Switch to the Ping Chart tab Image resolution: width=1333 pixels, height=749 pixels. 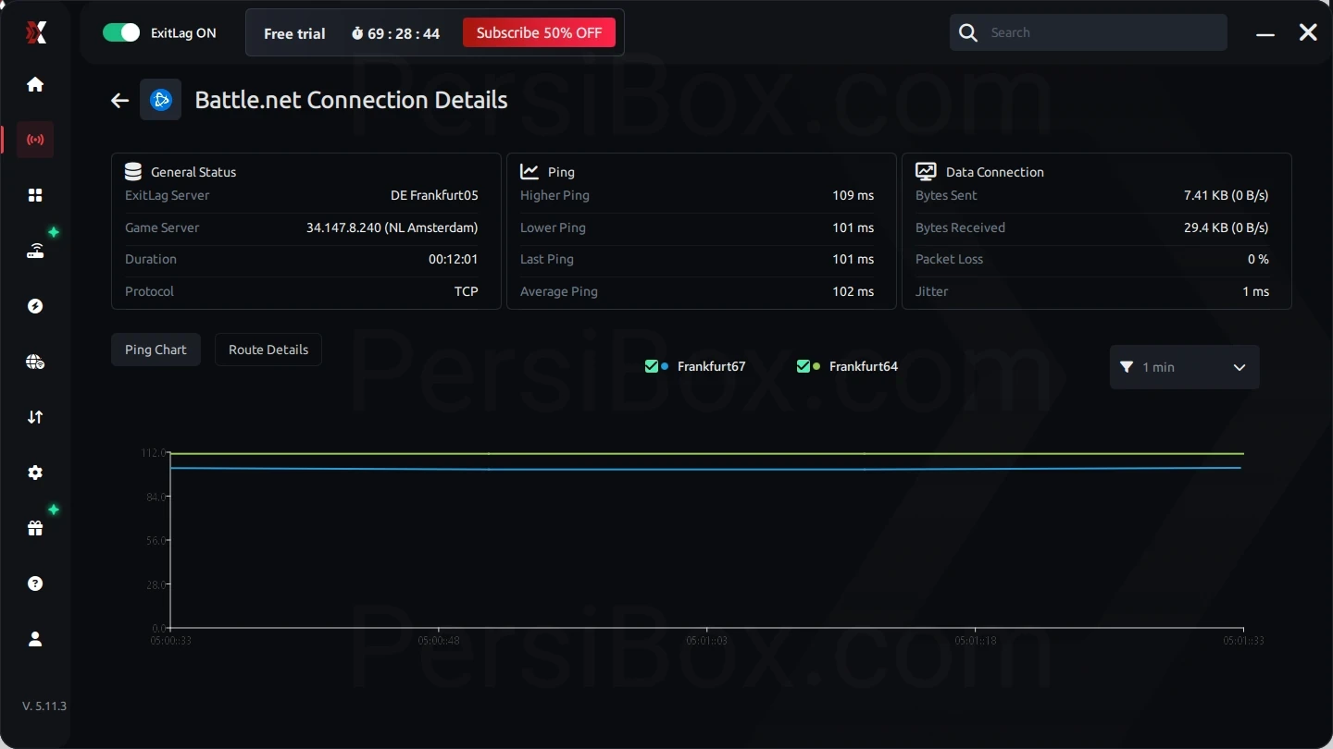pos(156,350)
